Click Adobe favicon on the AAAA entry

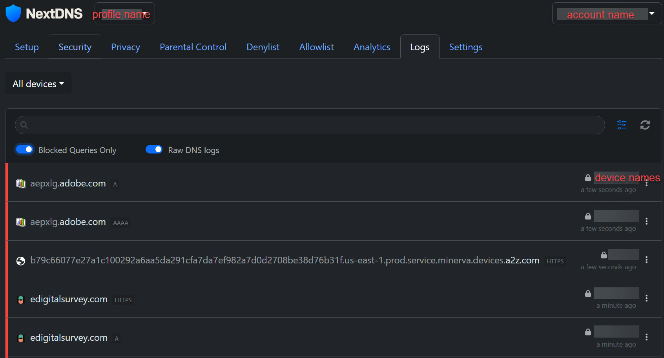tap(21, 222)
